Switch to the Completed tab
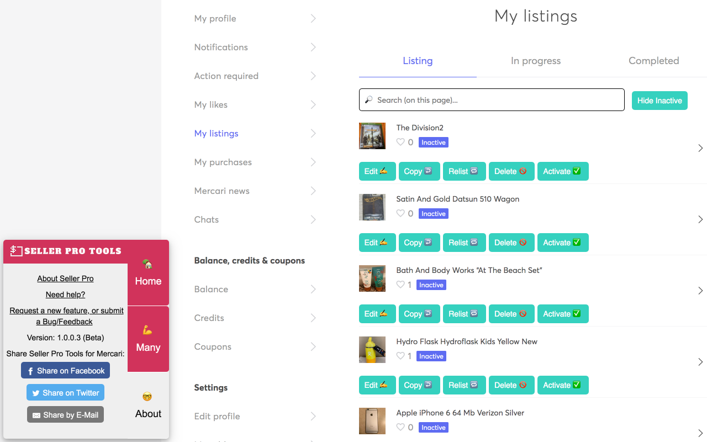 click(653, 61)
